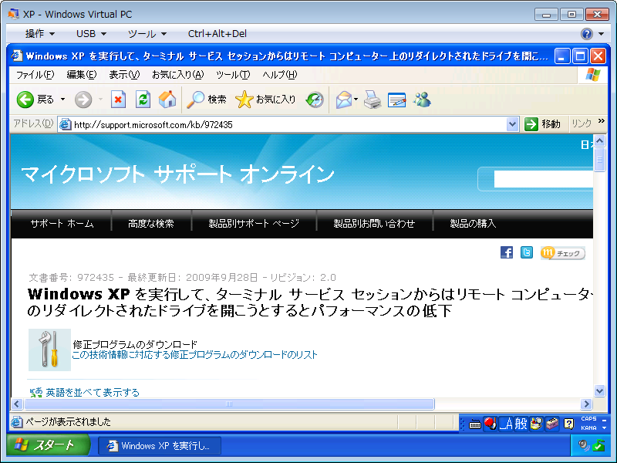Send Ctrl+Alt+Del to the virtual machine
This screenshot has height=463, width=617.
pyautogui.click(x=217, y=34)
